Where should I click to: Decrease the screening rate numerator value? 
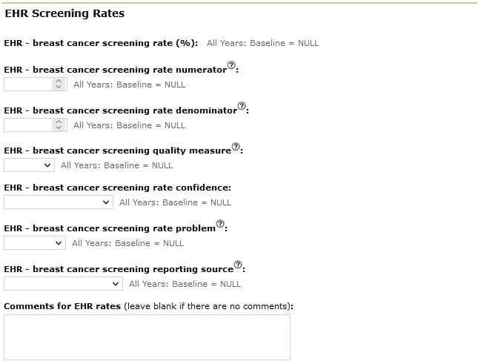pos(59,87)
